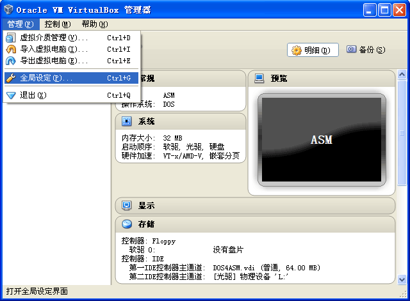Click the VirtualBox cube title bar icon
This screenshot has height=301, width=410.
click(8, 10)
